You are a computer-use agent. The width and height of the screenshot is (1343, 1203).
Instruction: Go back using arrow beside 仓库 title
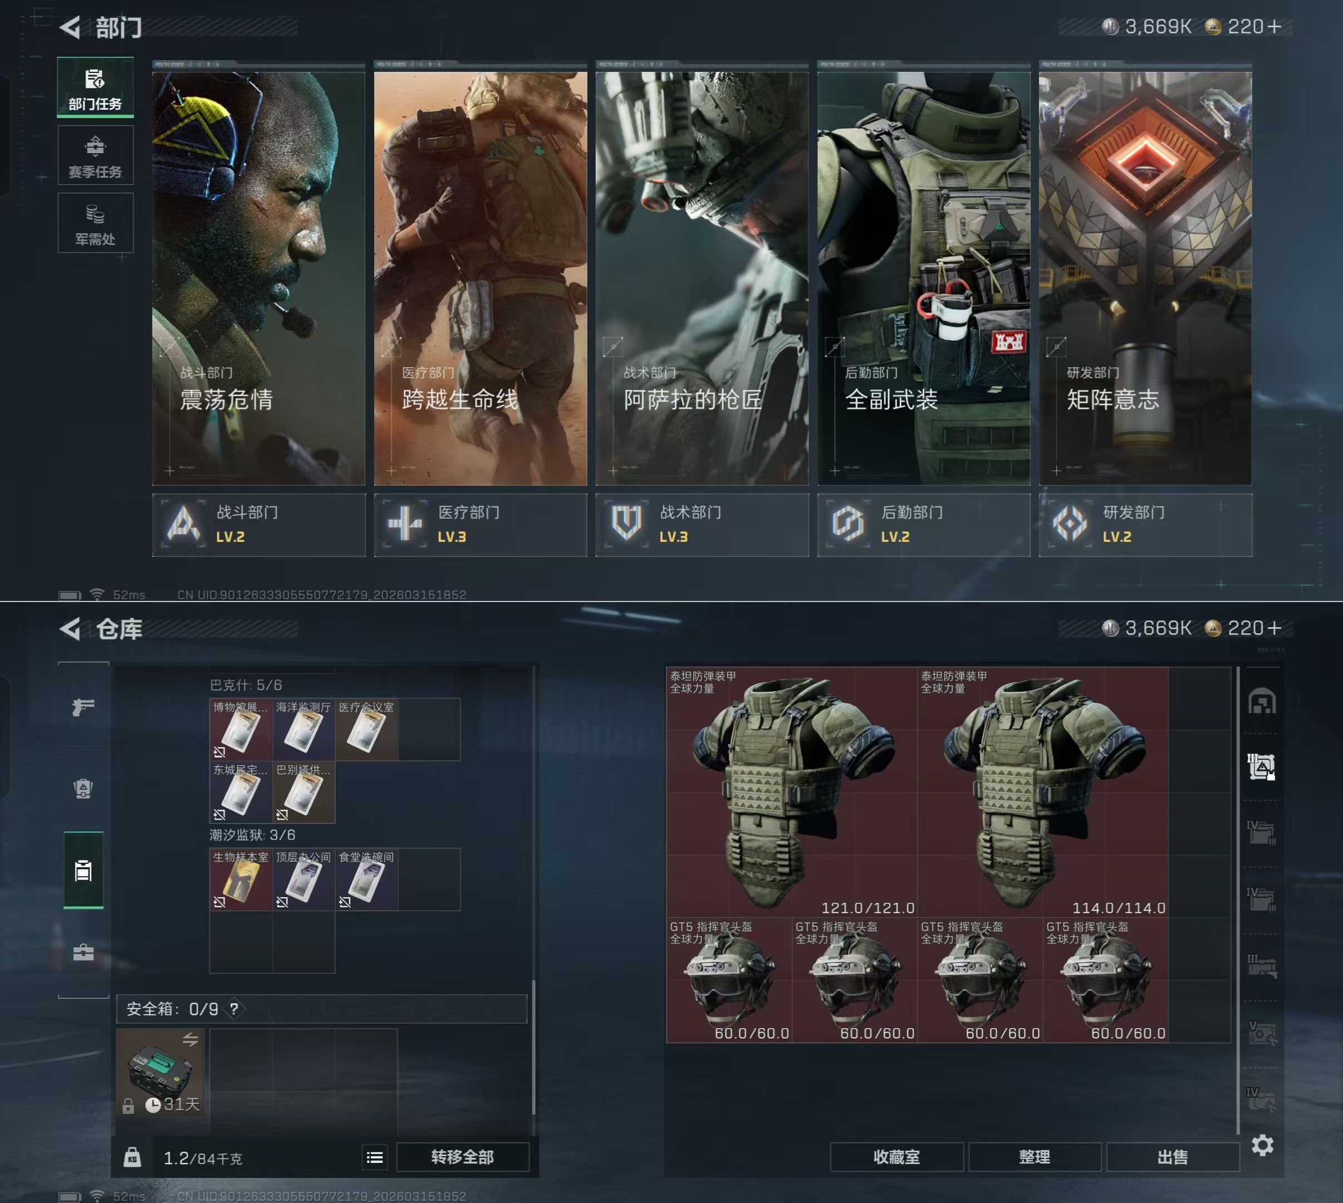pos(70,629)
